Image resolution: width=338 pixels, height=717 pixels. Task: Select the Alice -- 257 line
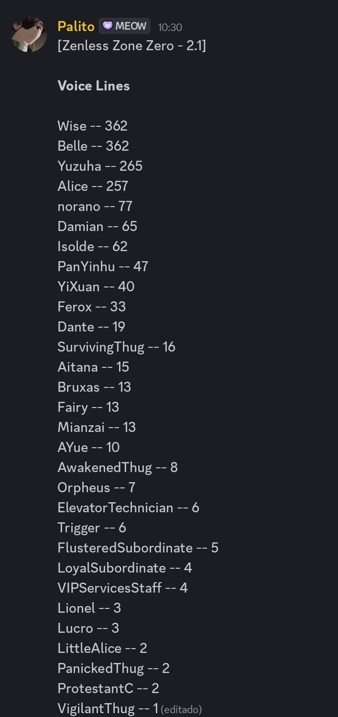93,186
